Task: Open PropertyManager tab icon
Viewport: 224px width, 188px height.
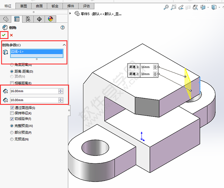Action: tap(17, 19)
